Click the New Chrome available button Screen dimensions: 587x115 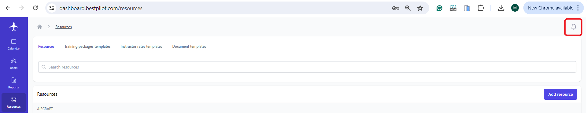click(553, 8)
